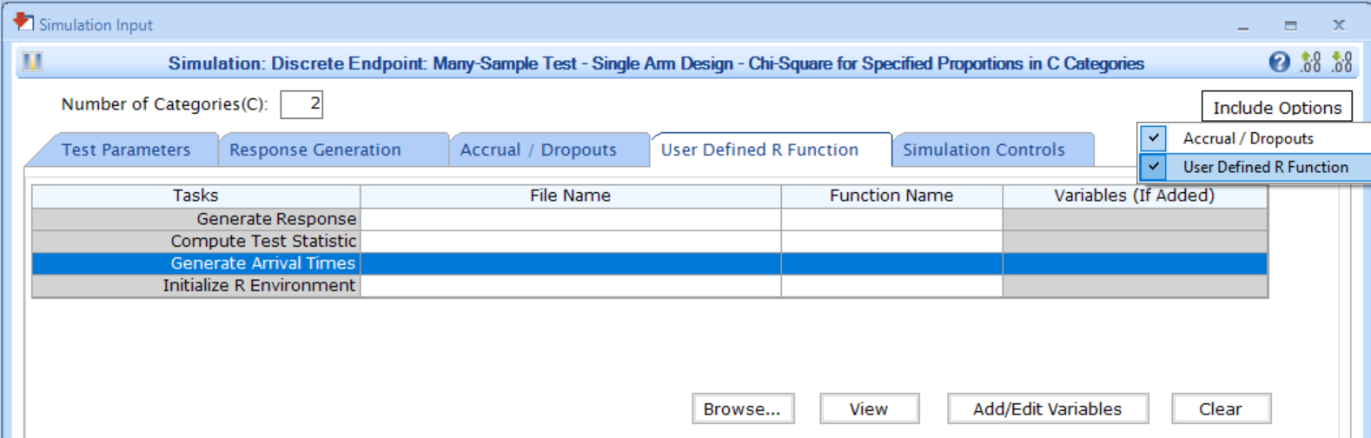
Task: Select the Compute Test Statistic row
Action: click(x=262, y=241)
